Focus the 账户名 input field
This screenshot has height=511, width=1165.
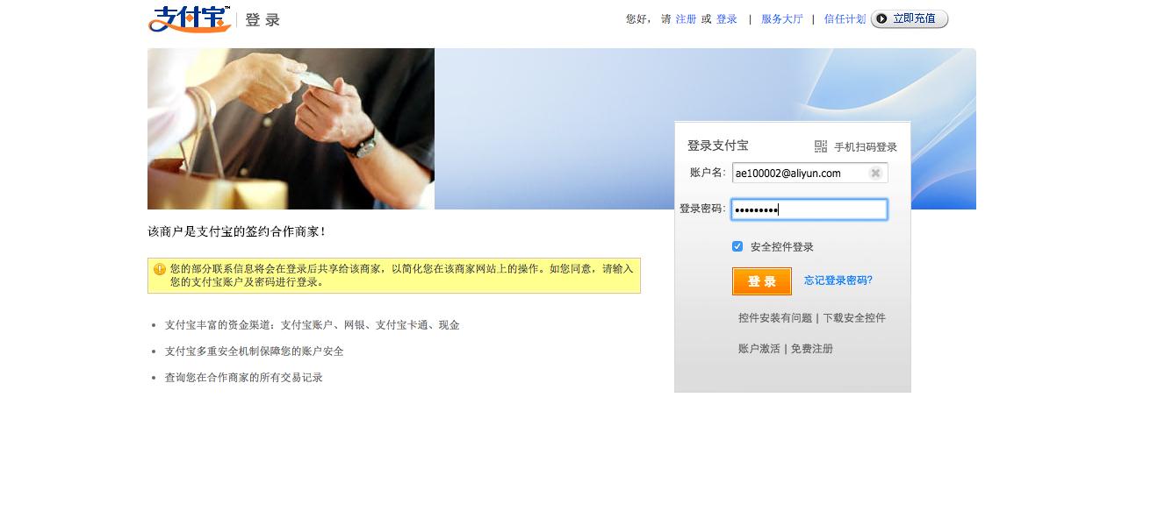point(809,173)
